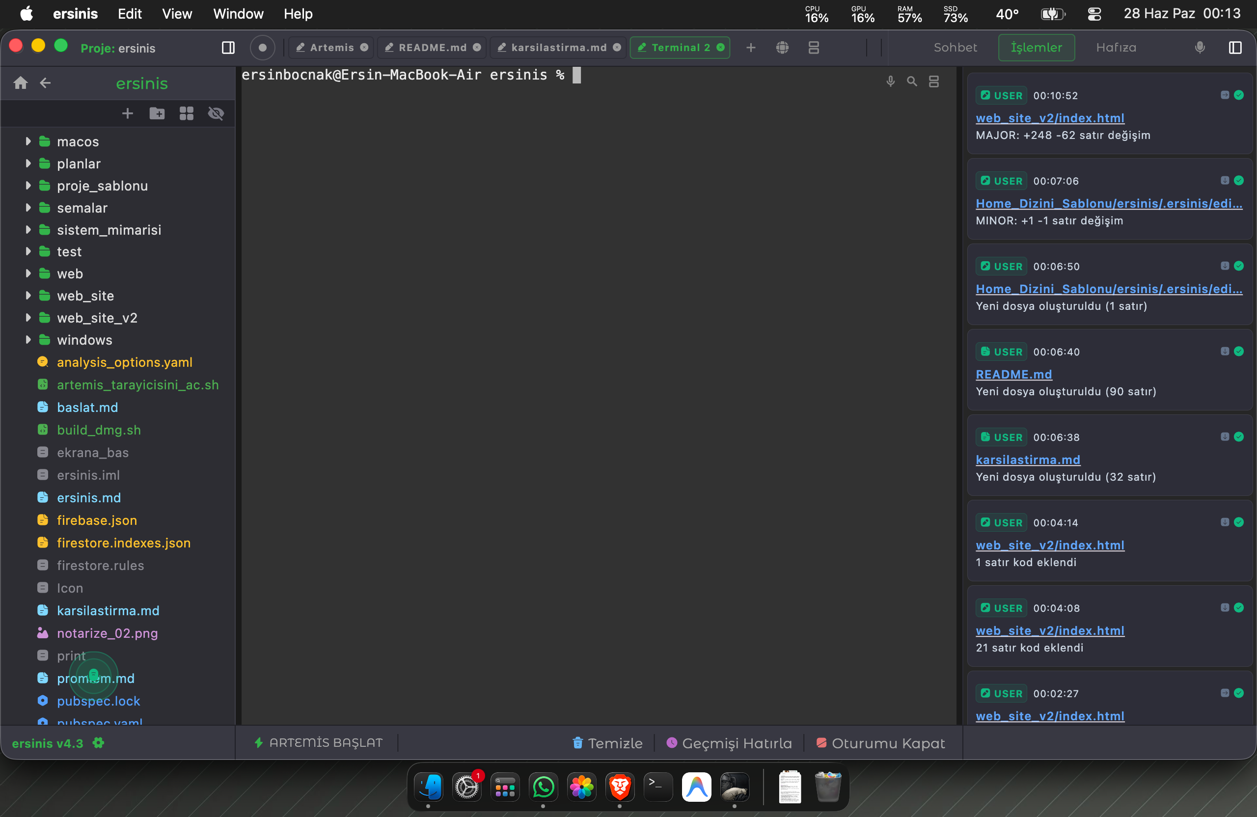The width and height of the screenshot is (1257, 817).
Task: Open System Settings from the Dock
Action: tap(467, 787)
